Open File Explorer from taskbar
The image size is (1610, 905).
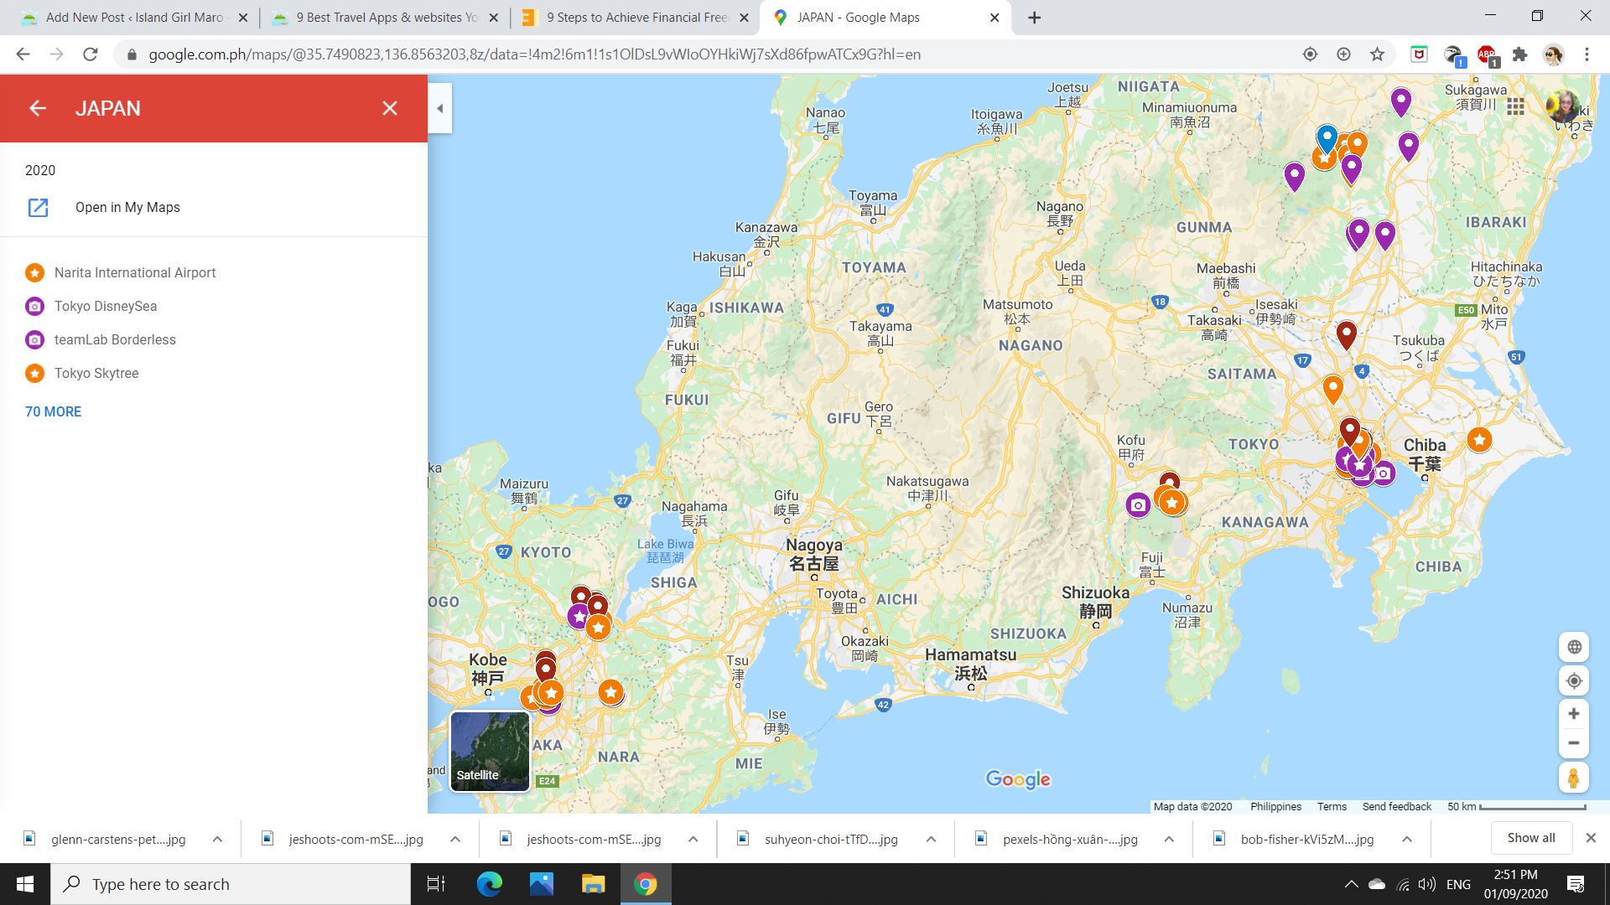(594, 884)
